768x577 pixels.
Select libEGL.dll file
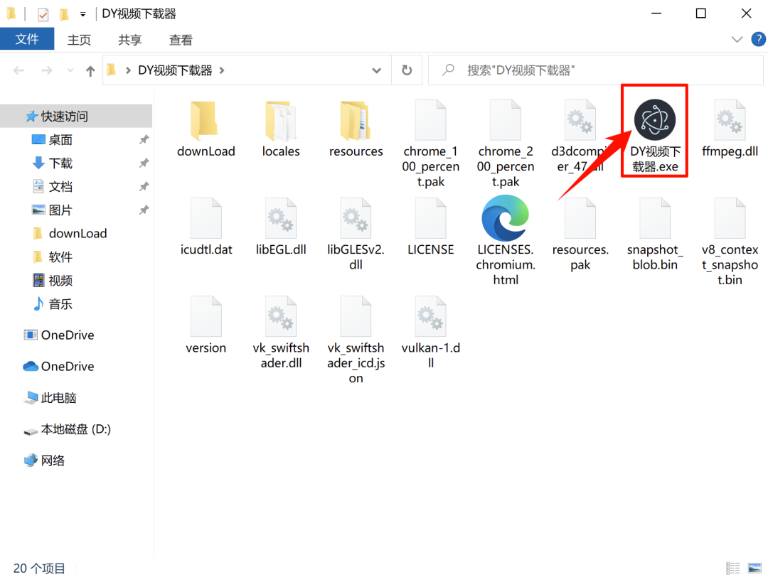click(281, 227)
